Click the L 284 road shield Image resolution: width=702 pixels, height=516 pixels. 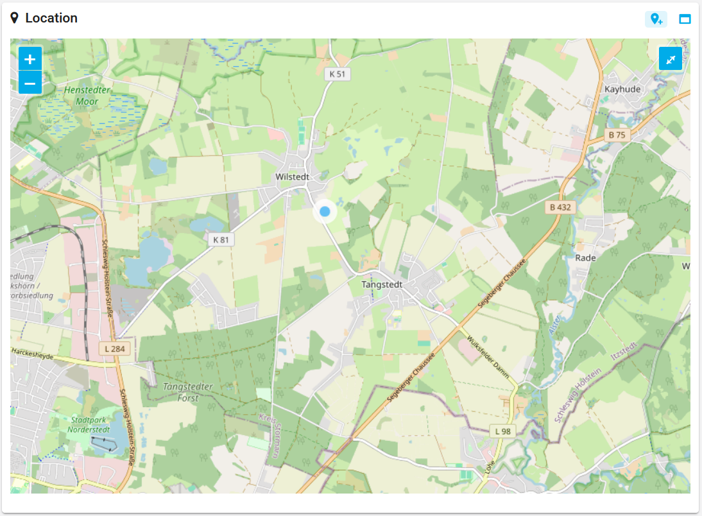tap(116, 349)
